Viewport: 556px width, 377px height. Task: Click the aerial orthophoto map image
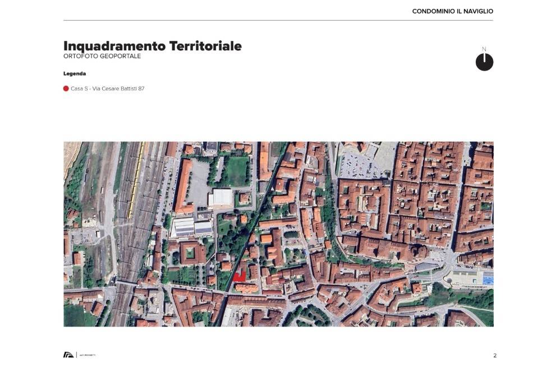pos(279,234)
